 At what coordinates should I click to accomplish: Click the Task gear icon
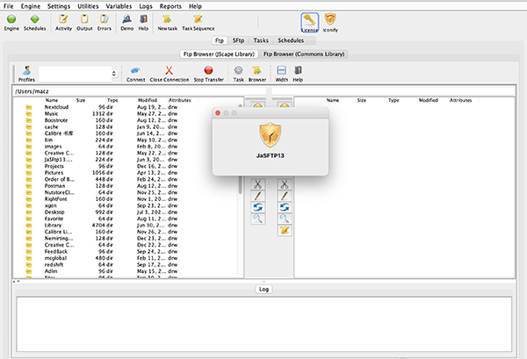[x=238, y=70]
